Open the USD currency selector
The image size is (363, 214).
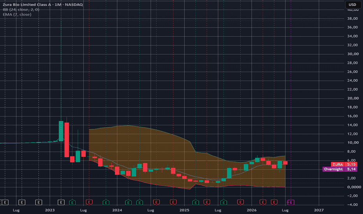352,5
